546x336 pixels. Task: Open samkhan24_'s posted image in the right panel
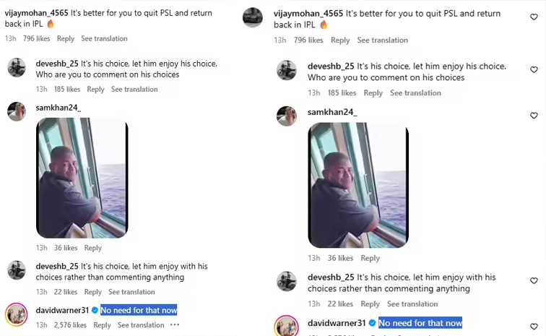click(x=358, y=185)
